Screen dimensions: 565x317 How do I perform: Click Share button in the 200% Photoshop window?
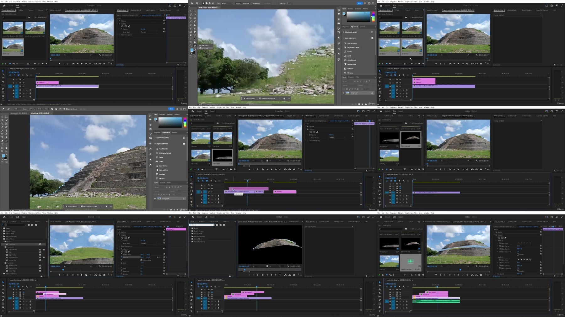[x=360, y=3]
